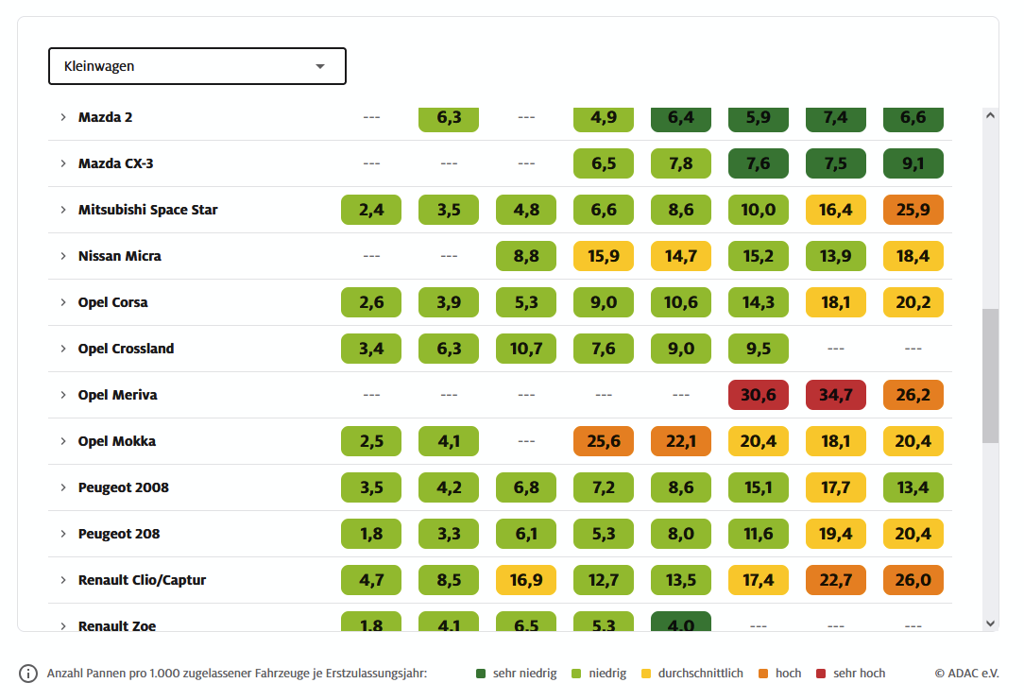The height and width of the screenshot is (700, 1024).
Task: Open the Kleinwagen vehicle class dropdown
Action: click(197, 66)
